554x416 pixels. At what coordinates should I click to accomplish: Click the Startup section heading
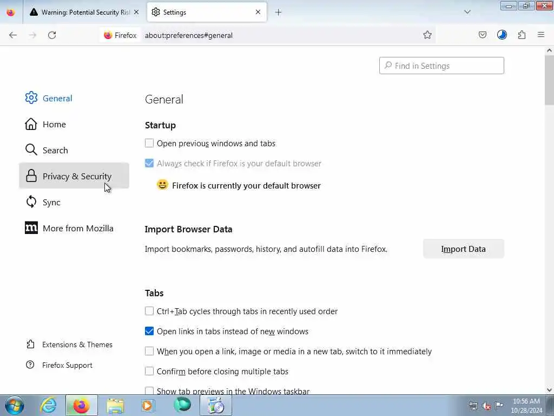point(160,125)
